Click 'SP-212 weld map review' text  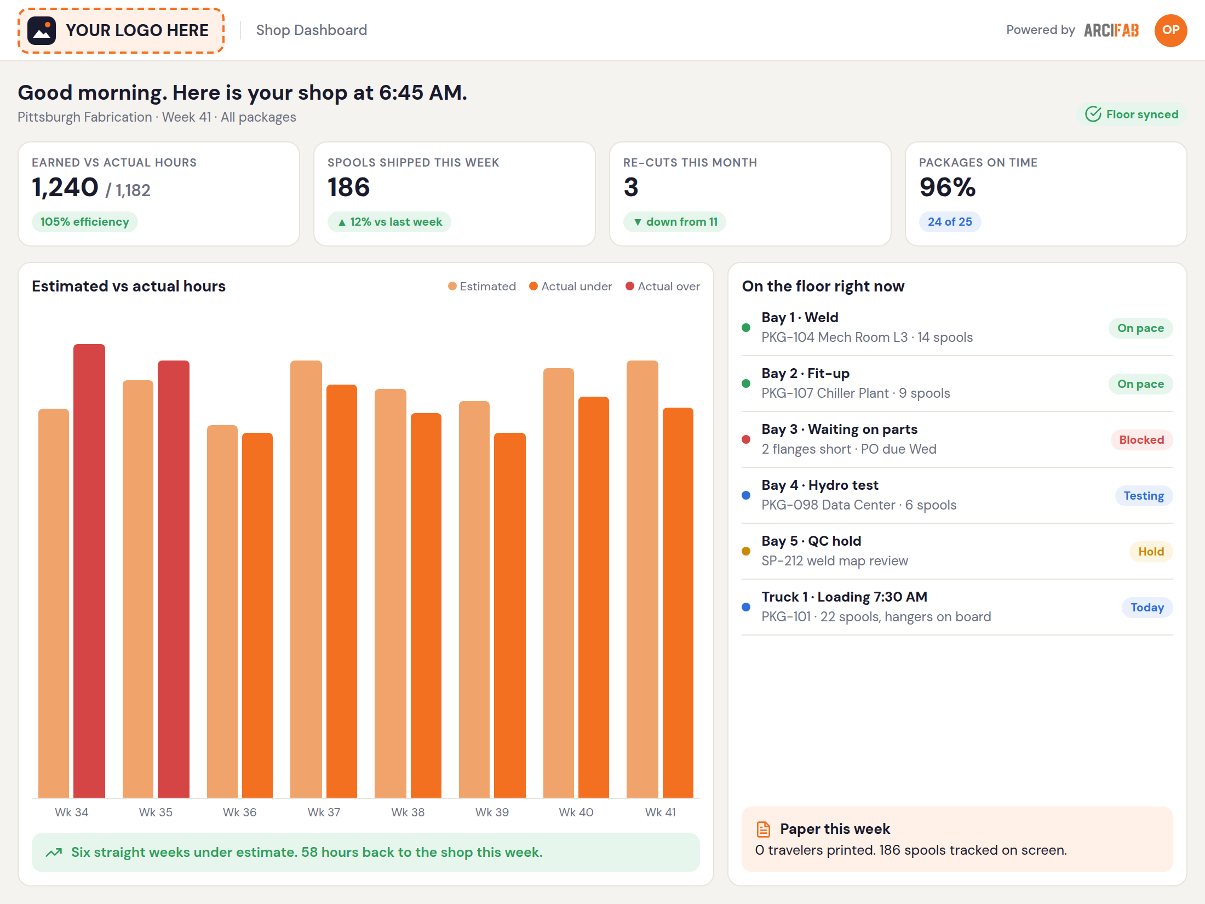(835, 561)
